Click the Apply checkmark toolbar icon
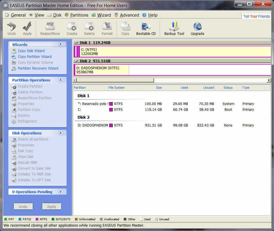 point(27,29)
